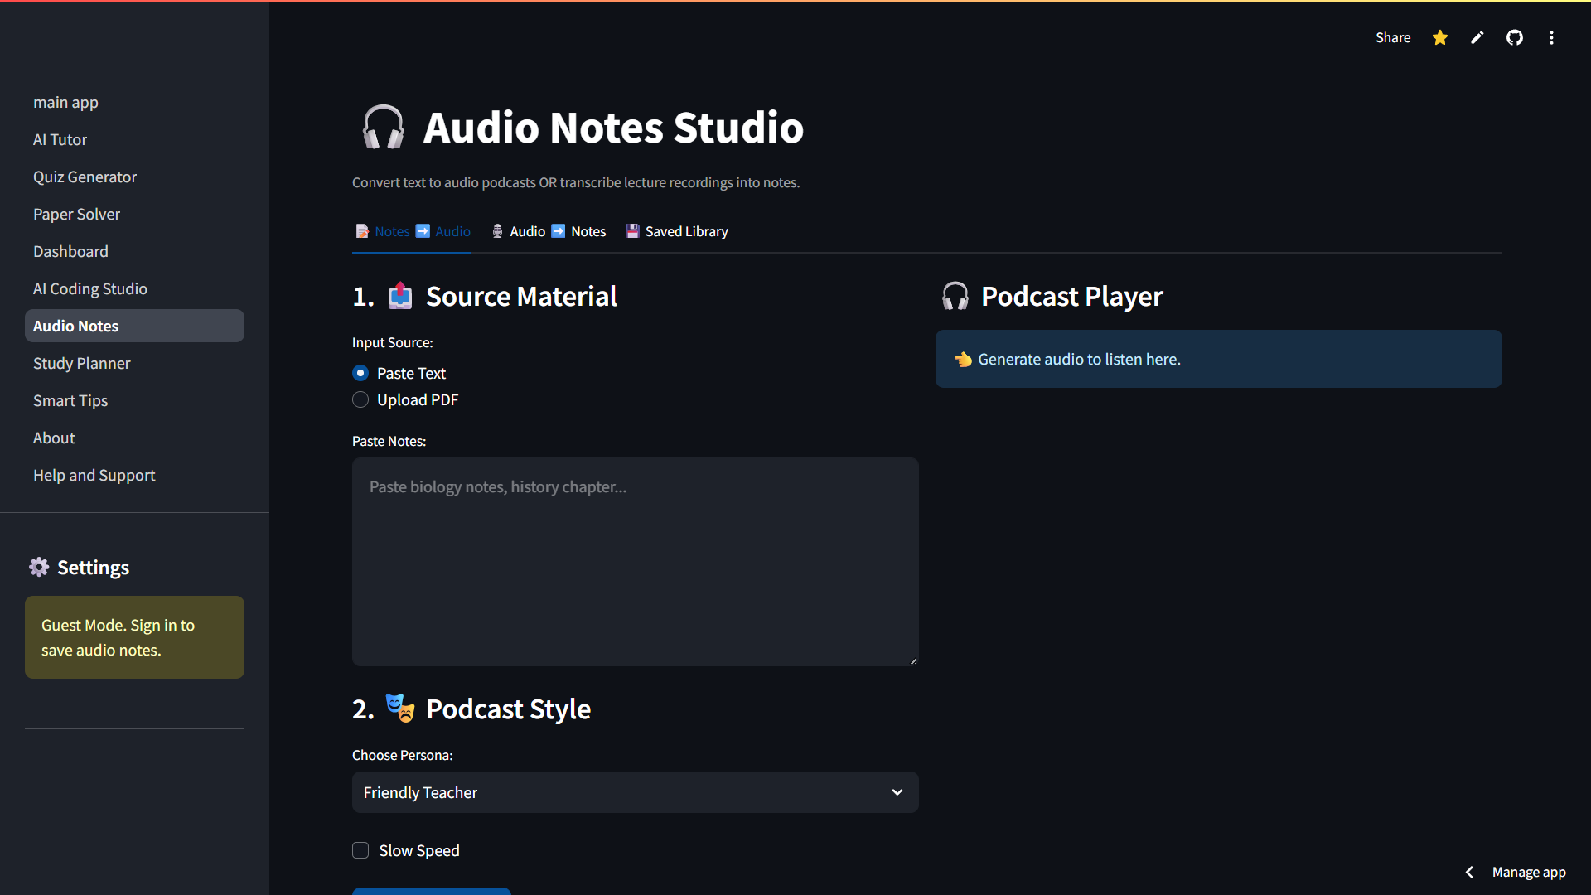Viewport: 1591px width, 895px height.
Task: Open the AI Coding Studio page
Action: tap(89, 288)
